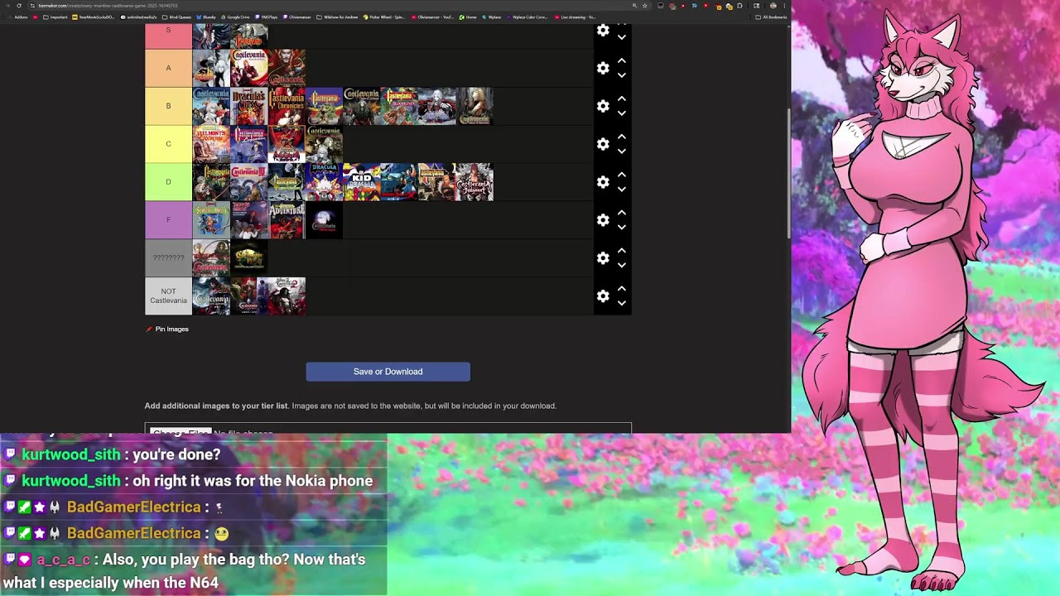Open settings gear for the ???????? tier row
The width and height of the screenshot is (1060, 596).
click(603, 258)
